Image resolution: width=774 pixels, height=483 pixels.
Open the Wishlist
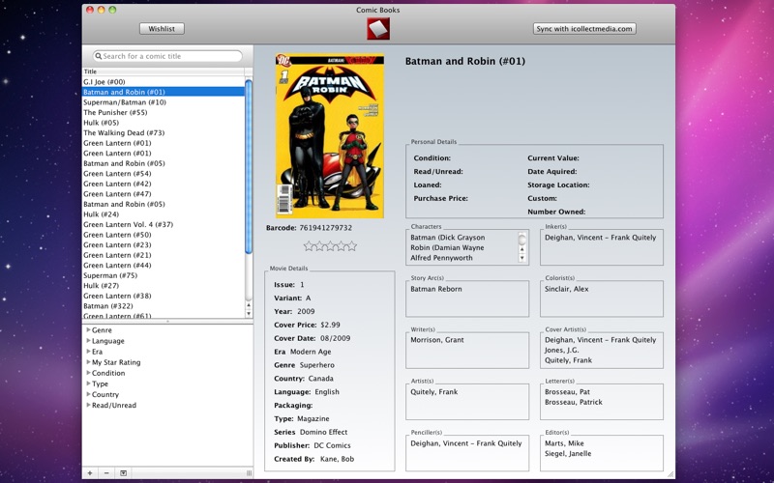(x=162, y=29)
